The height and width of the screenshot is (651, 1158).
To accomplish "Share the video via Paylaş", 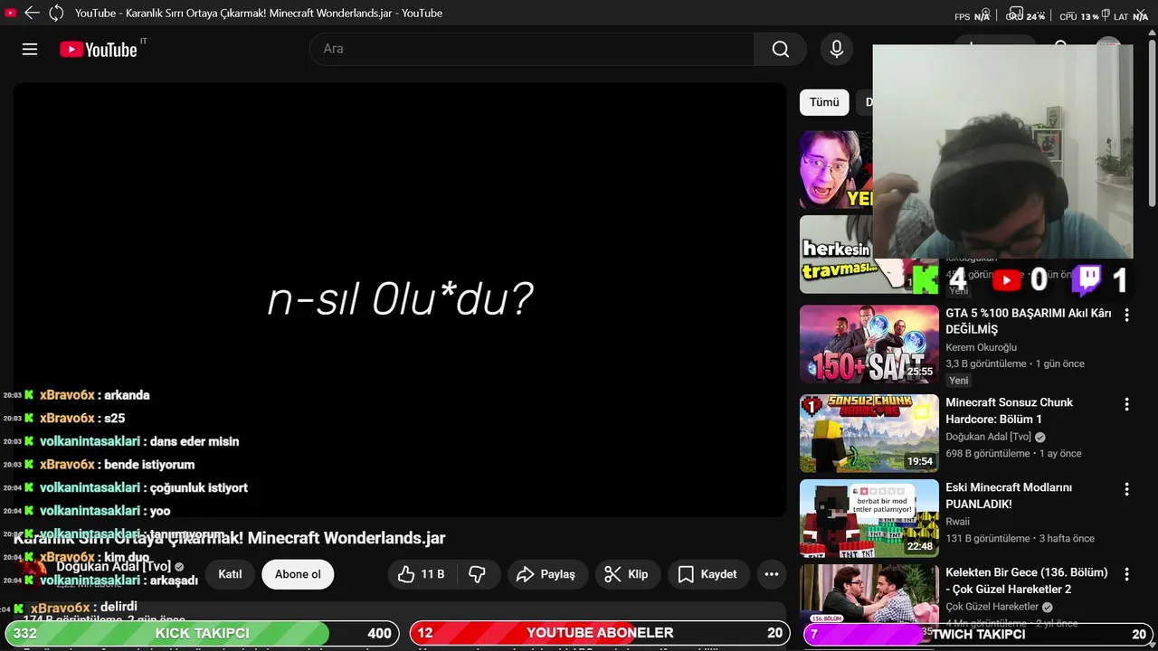I will pyautogui.click(x=546, y=574).
